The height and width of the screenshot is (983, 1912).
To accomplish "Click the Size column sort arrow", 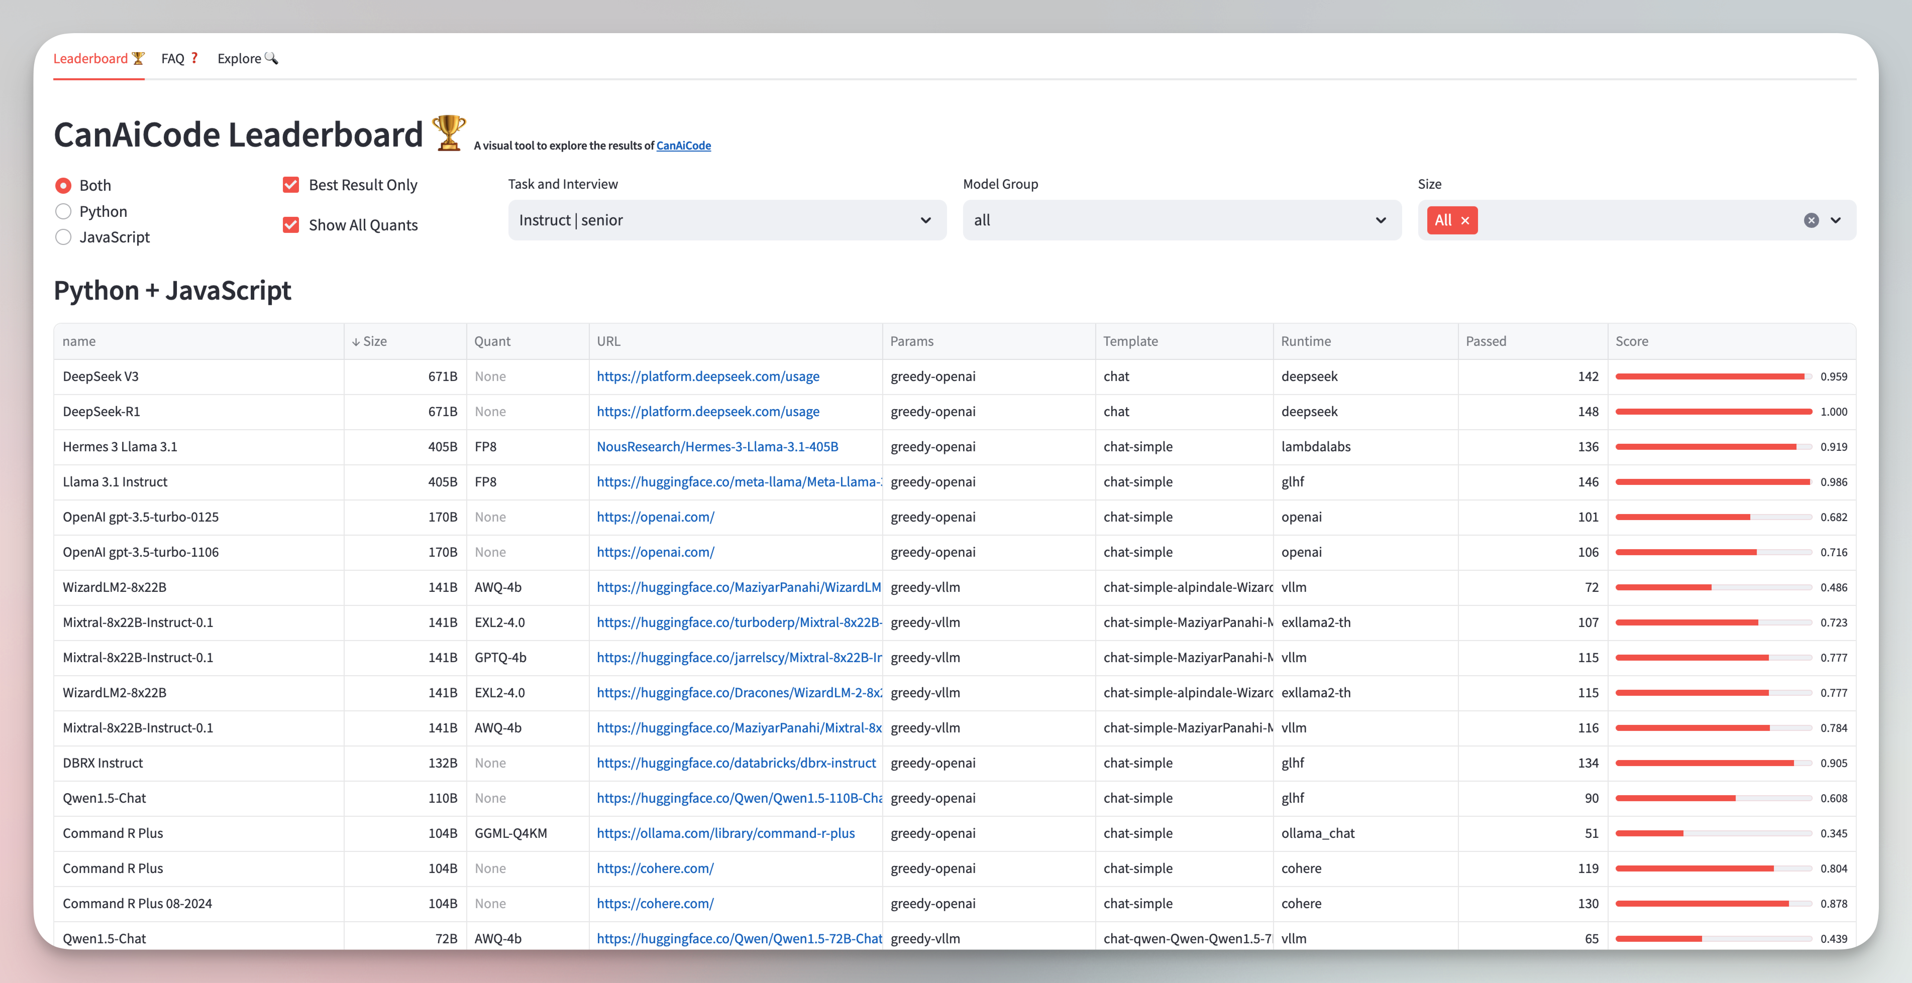I will (356, 341).
